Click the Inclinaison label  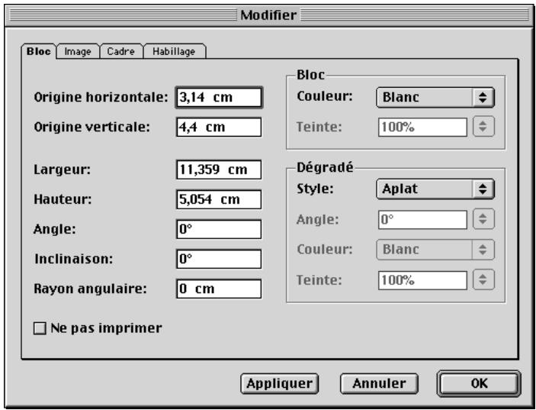point(73,259)
